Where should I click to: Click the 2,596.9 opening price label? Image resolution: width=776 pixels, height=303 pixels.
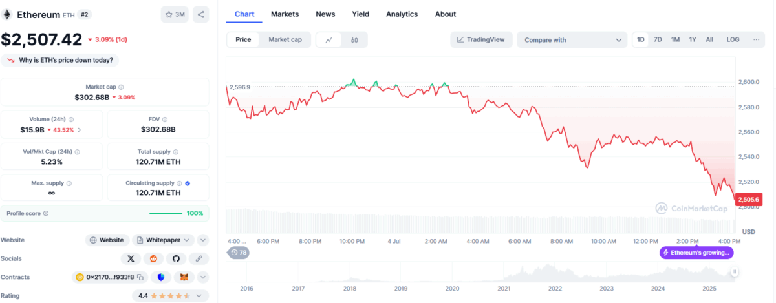coord(240,87)
